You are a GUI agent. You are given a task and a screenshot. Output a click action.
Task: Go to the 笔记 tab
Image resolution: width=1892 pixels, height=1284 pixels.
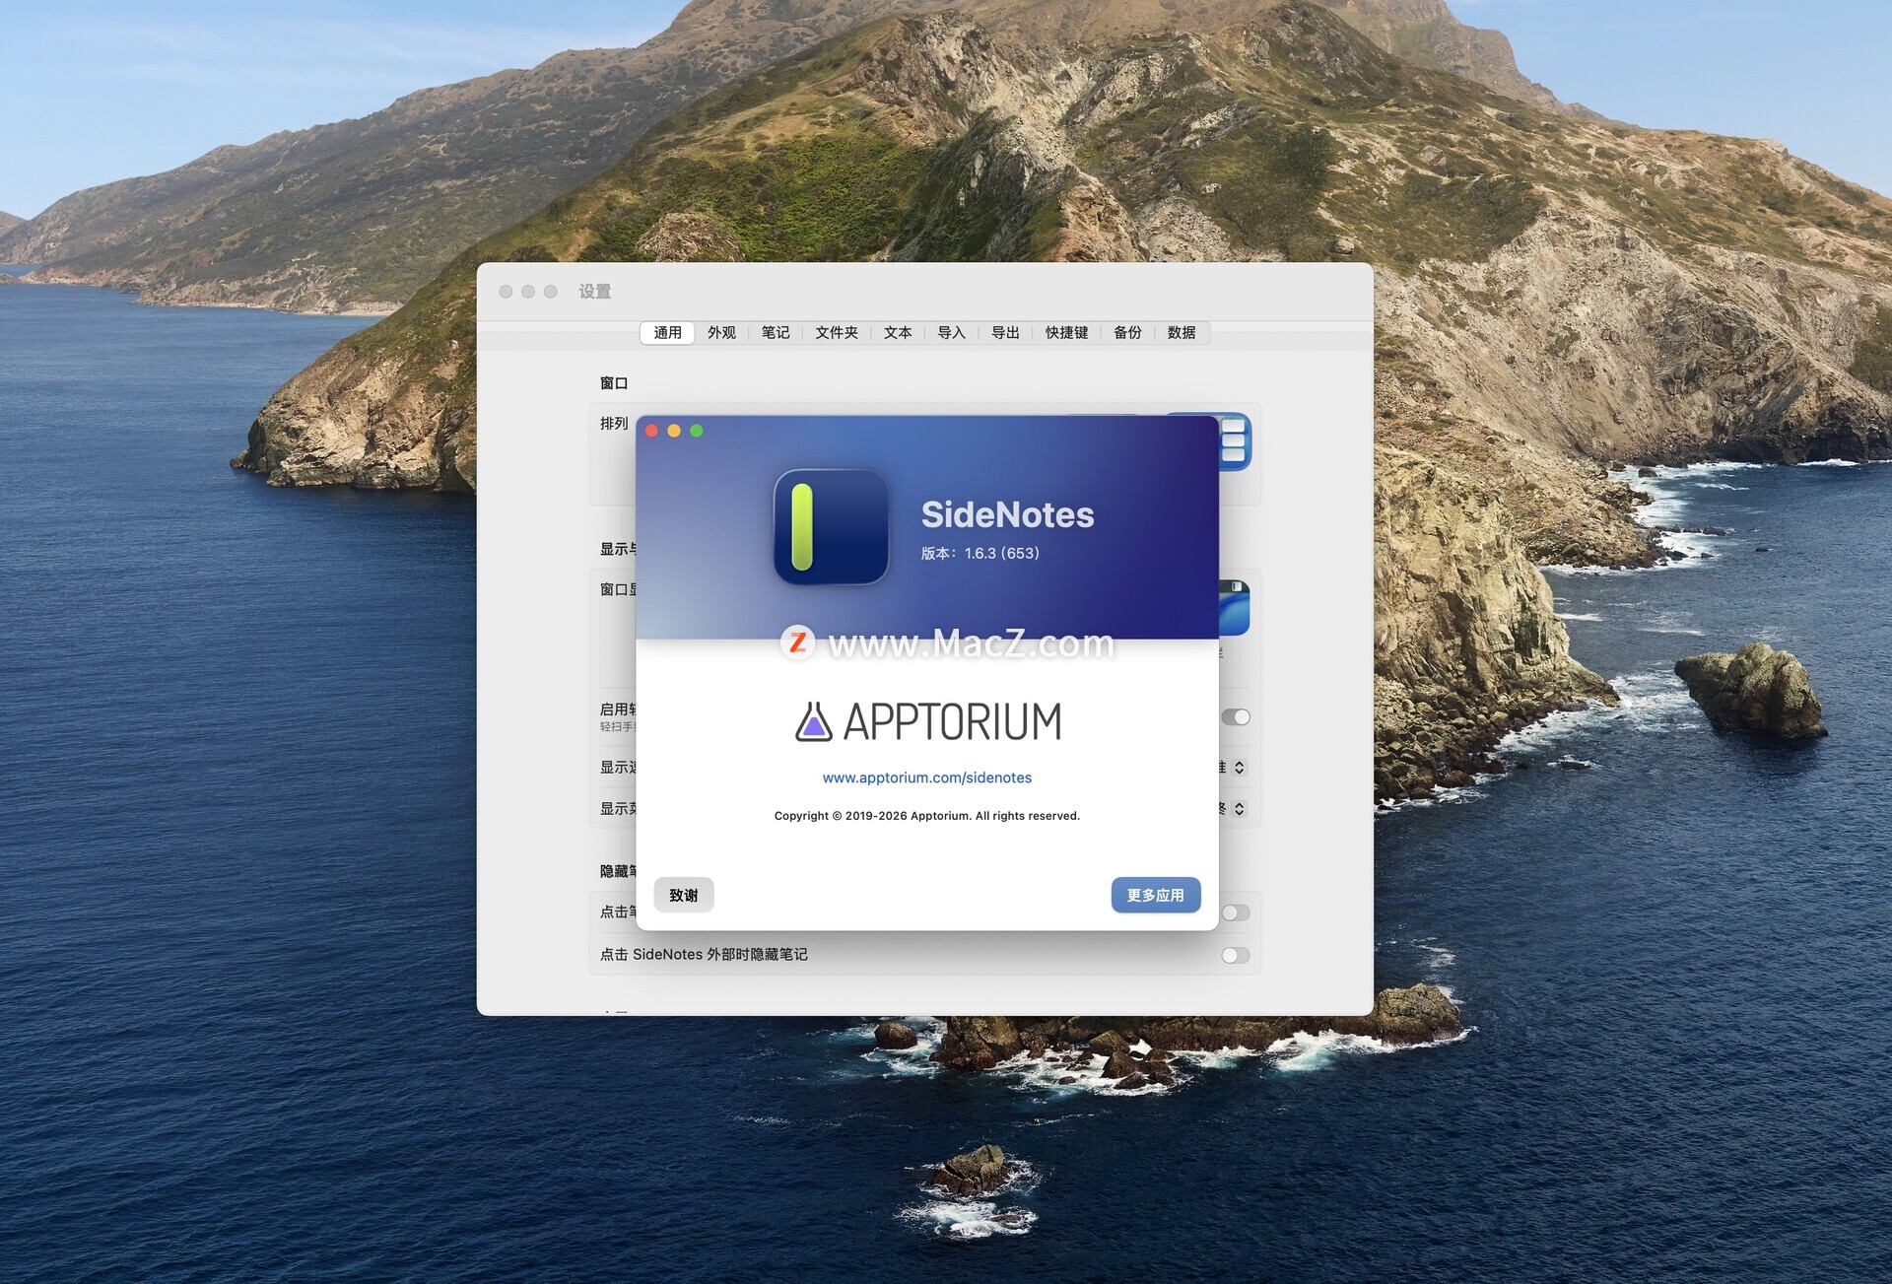[776, 333]
